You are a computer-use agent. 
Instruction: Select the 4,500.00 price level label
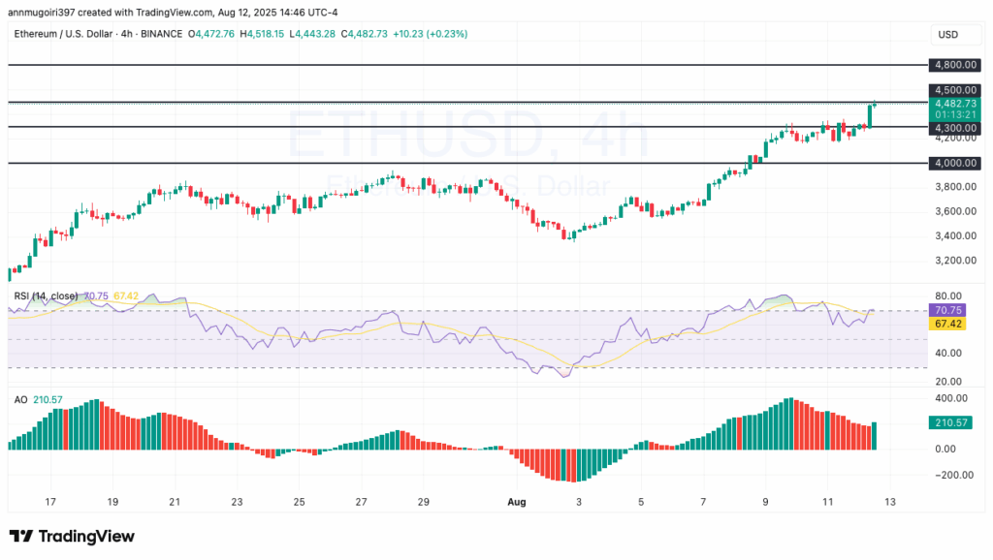pos(955,90)
